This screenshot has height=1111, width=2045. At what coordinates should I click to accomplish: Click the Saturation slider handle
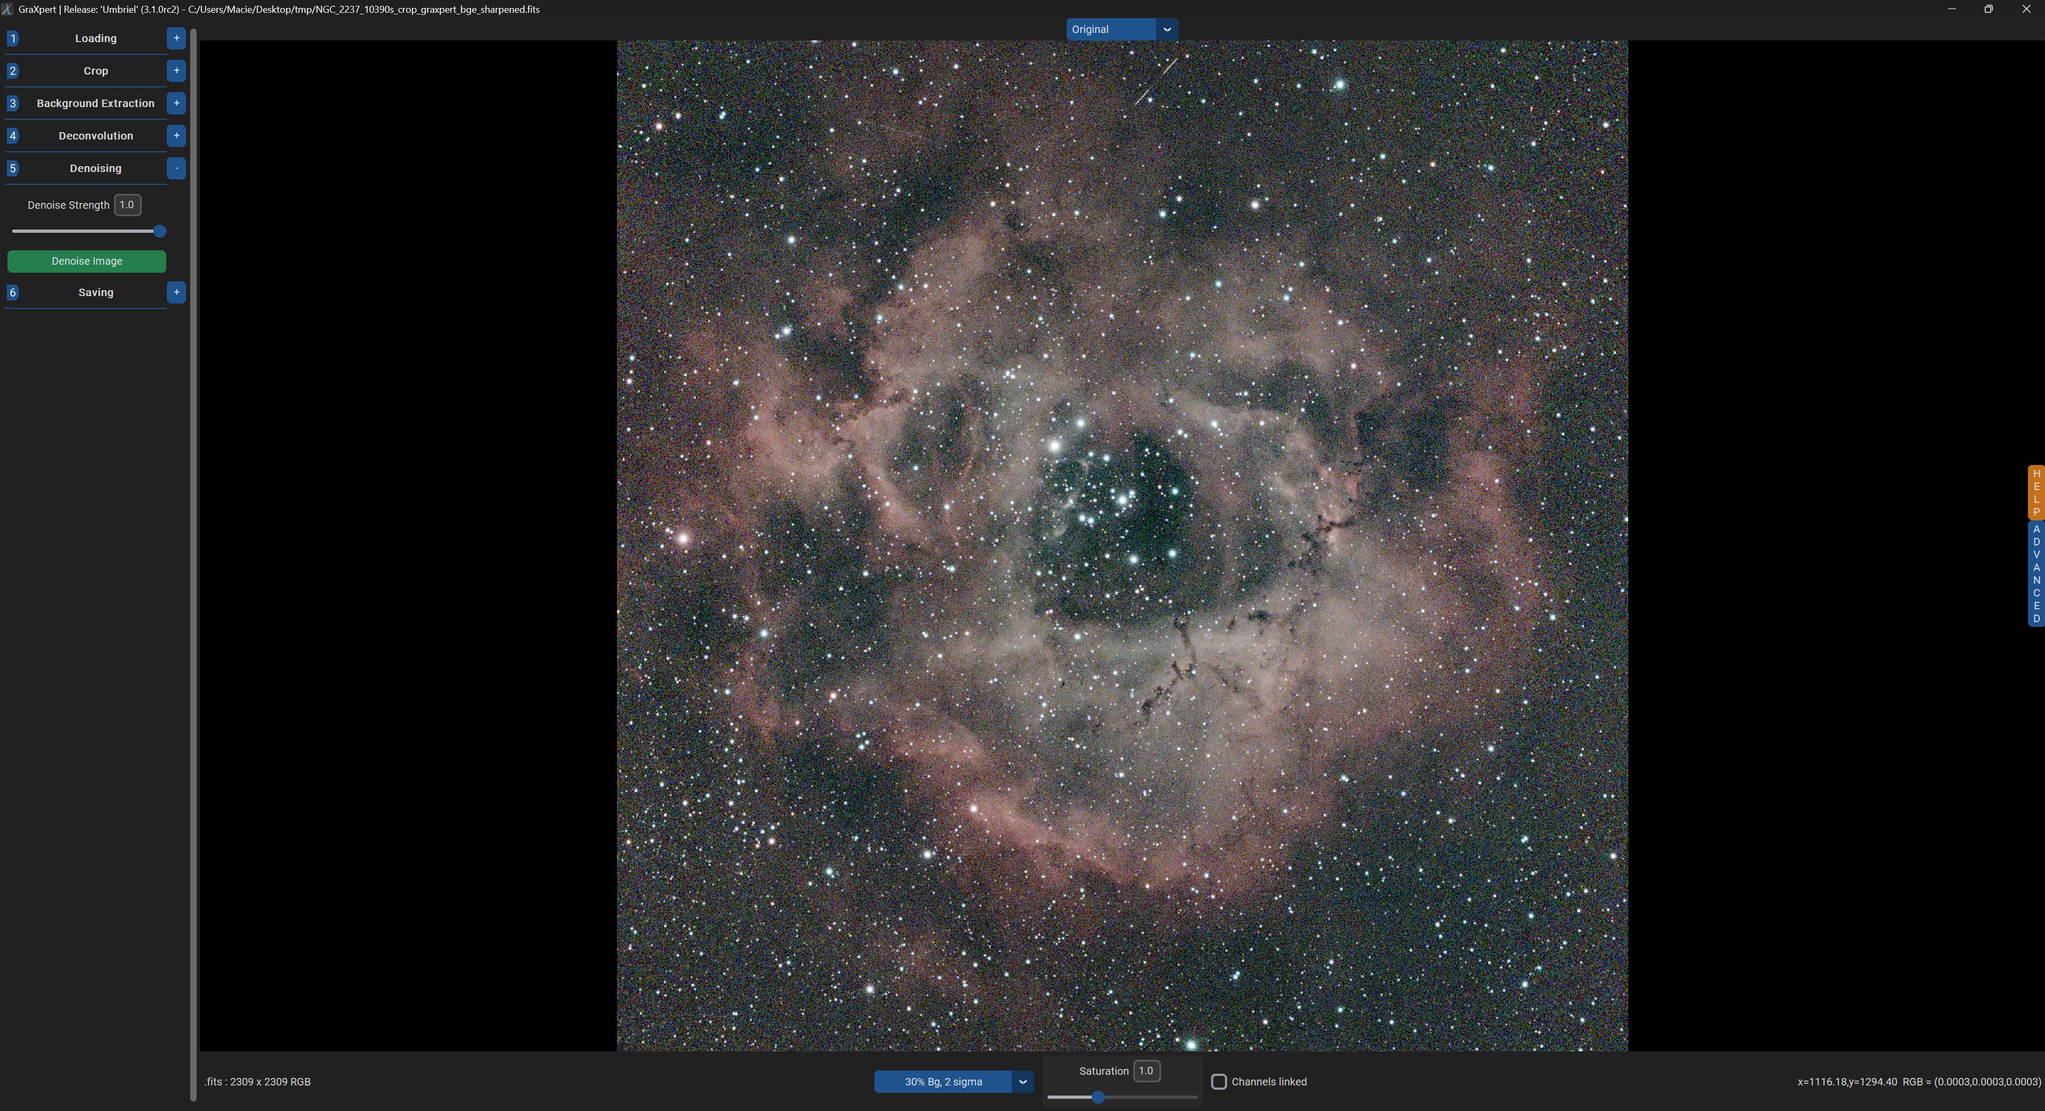click(1098, 1098)
